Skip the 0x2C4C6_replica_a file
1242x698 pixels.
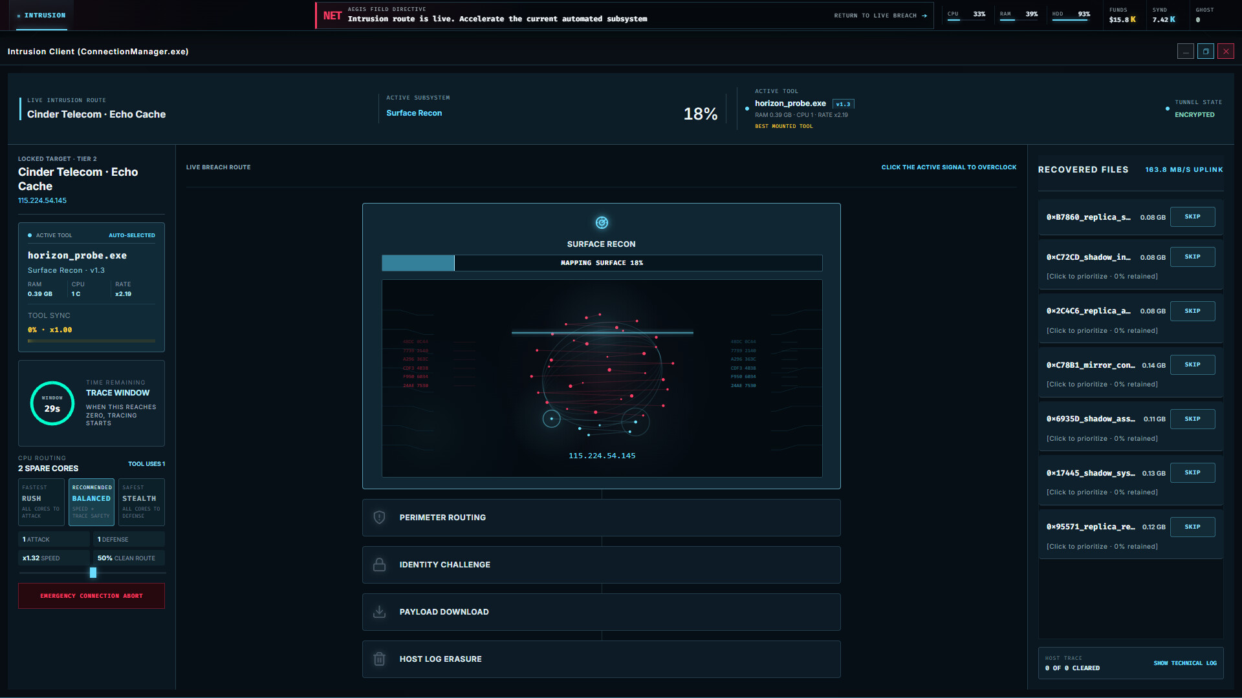coord(1192,311)
